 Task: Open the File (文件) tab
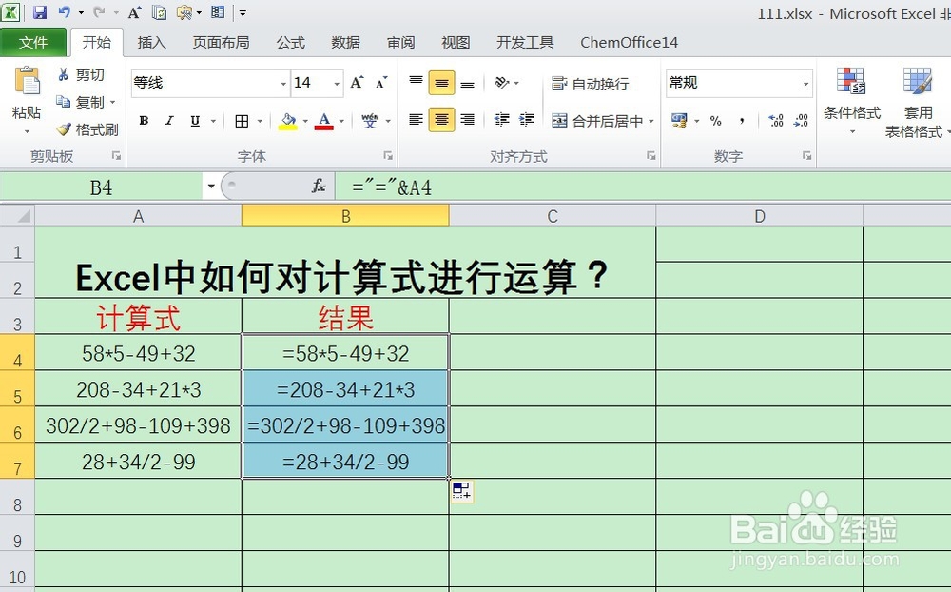click(x=32, y=42)
